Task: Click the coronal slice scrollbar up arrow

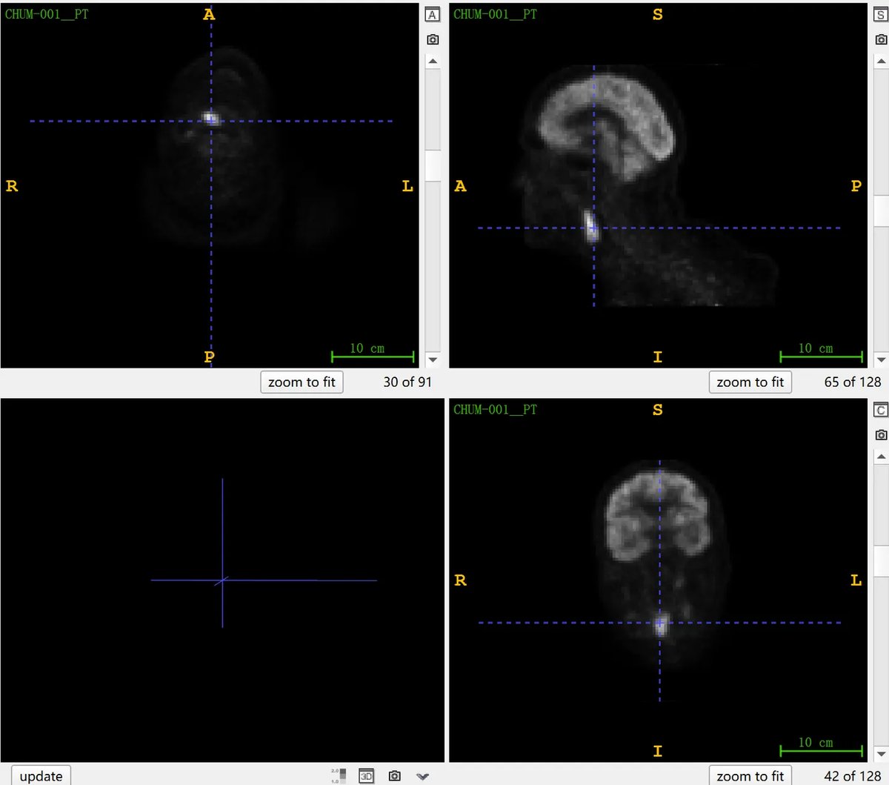Action: coord(881,457)
